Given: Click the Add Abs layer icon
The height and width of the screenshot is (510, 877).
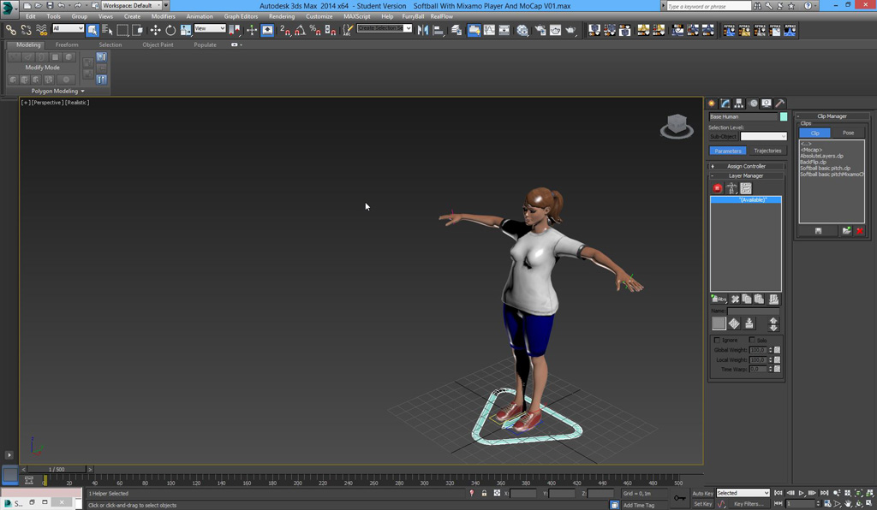Looking at the screenshot, I should click(x=719, y=299).
